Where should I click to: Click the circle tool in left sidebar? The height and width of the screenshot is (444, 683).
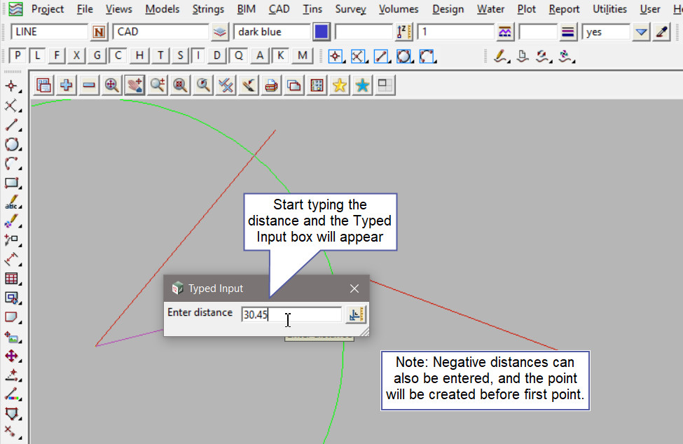[11, 145]
